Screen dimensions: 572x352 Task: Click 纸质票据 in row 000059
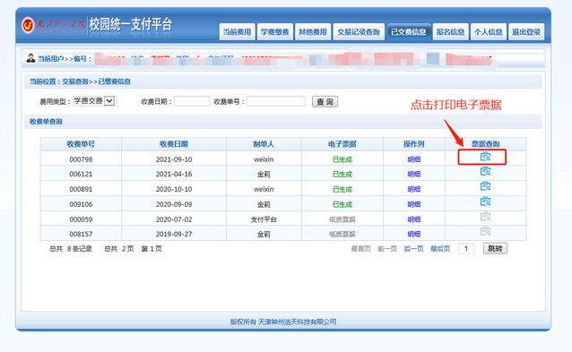coord(342,219)
